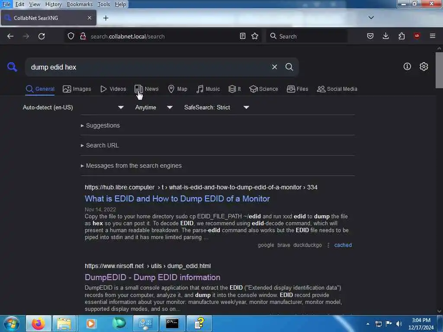Switch to Images search tab

(77, 89)
